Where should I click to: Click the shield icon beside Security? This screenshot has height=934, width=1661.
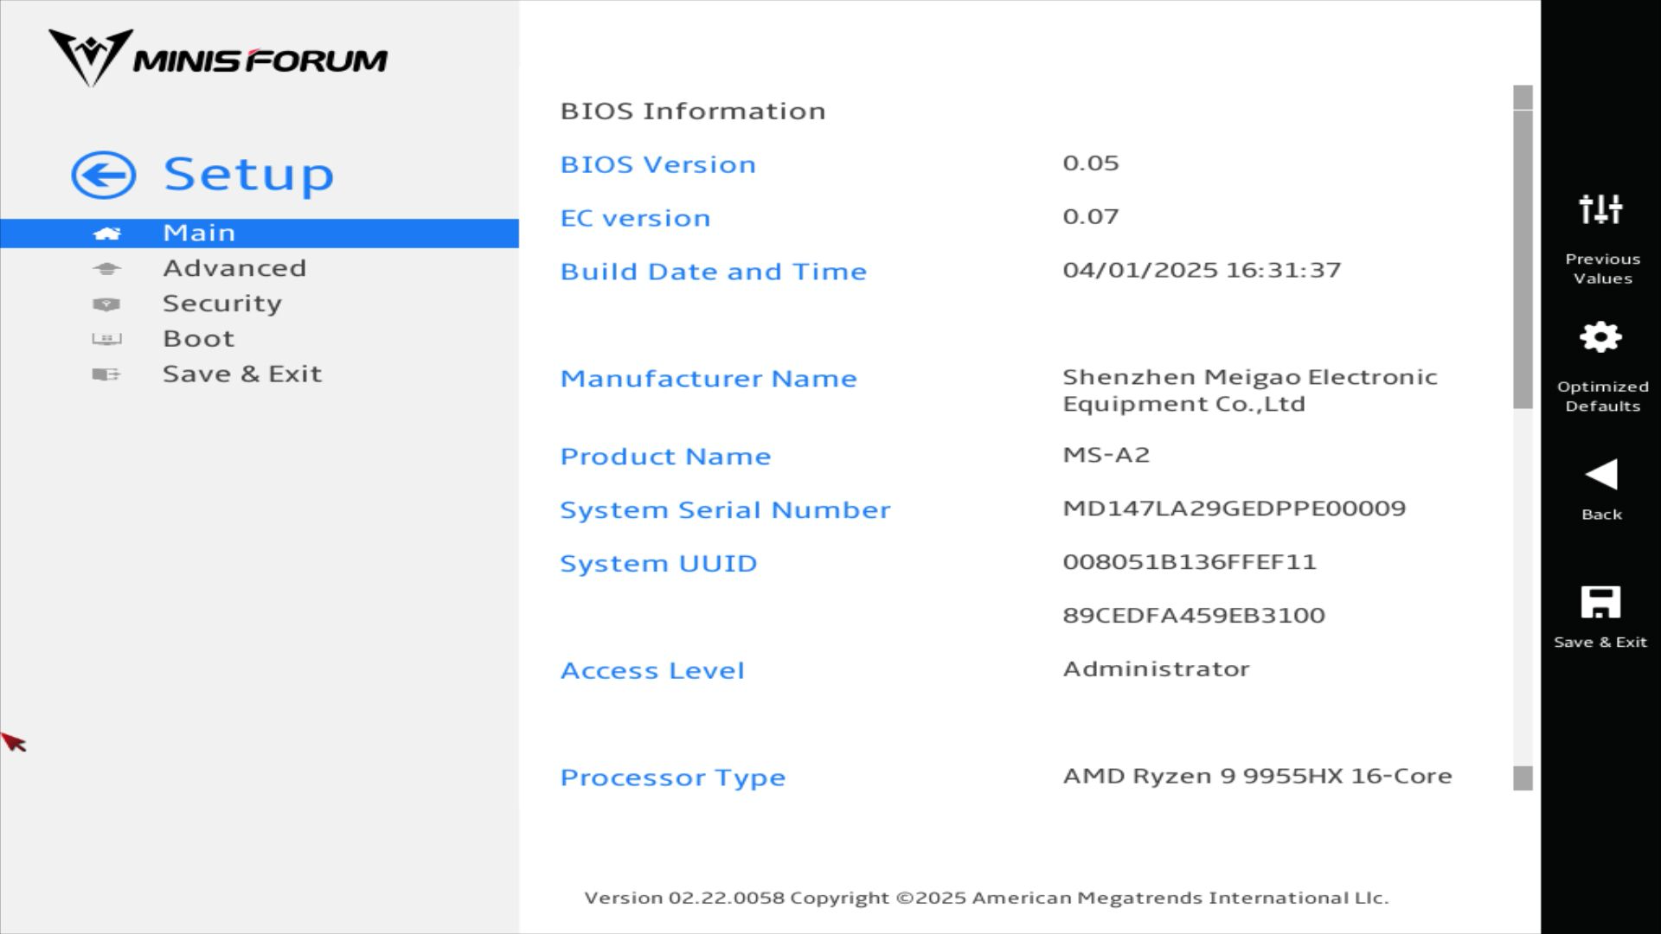pyautogui.click(x=106, y=304)
